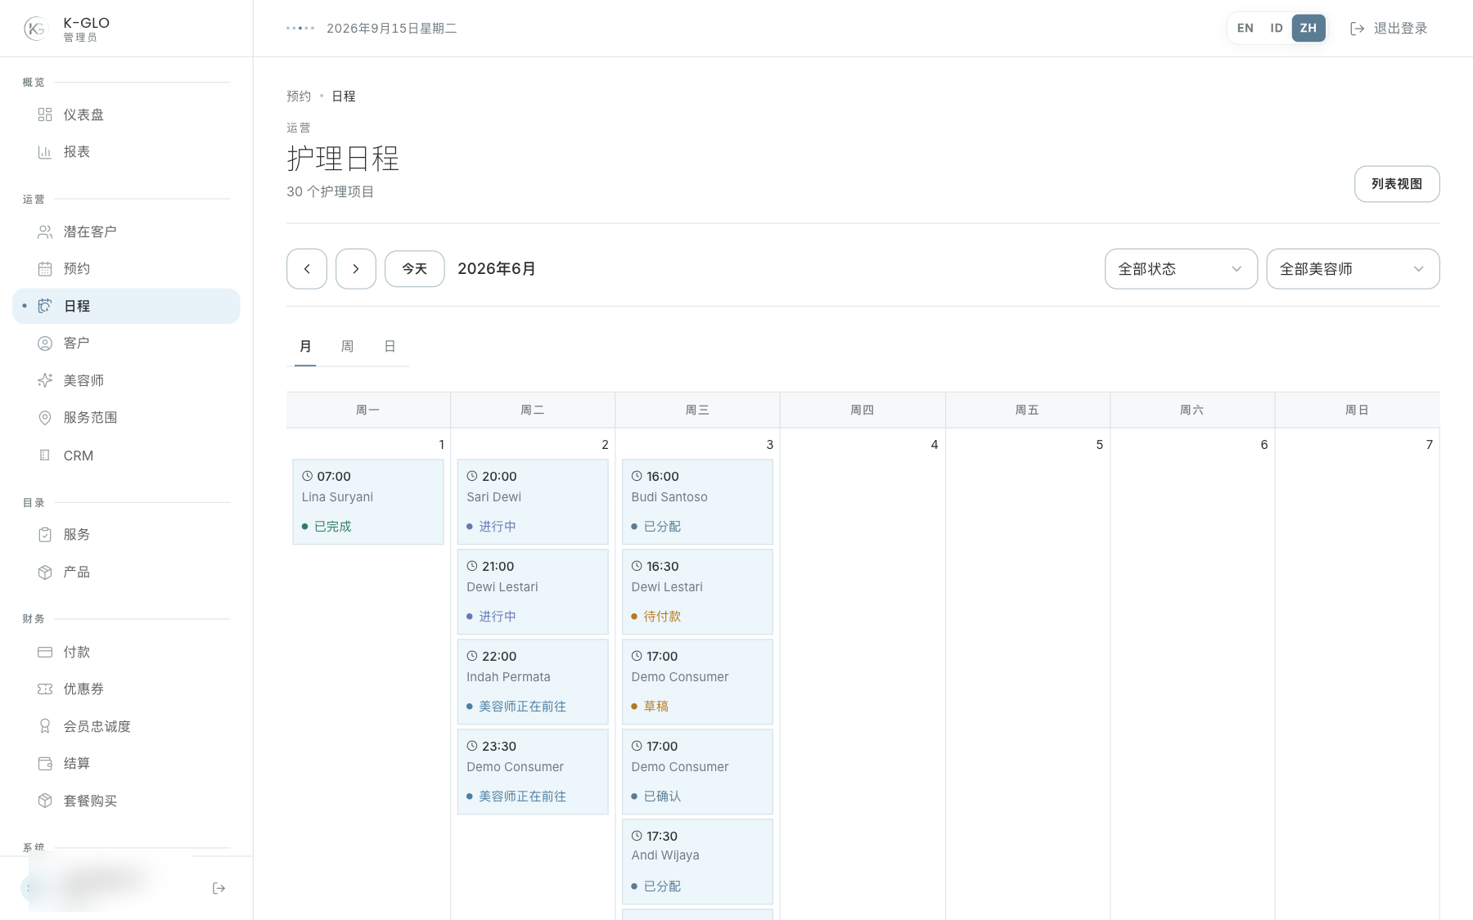
Task: Select the 月 month tab
Action: tap(305, 347)
